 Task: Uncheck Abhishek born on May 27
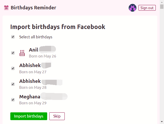pos(13,68)
